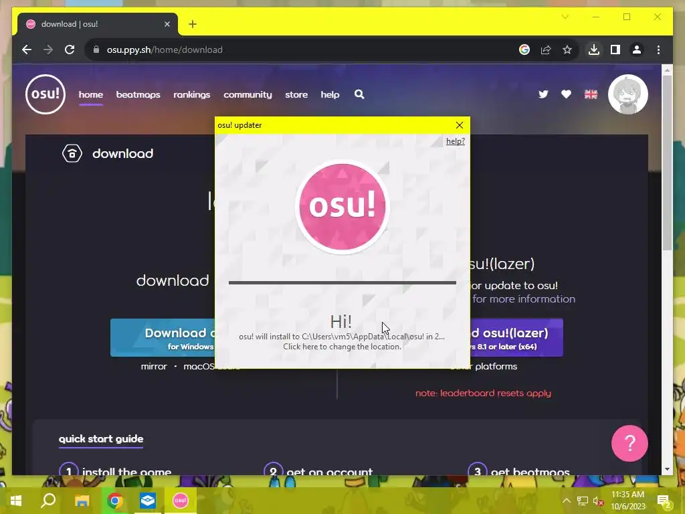685x514 pixels.
Task: Open the UK flag language selector
Action: (591, 94)
